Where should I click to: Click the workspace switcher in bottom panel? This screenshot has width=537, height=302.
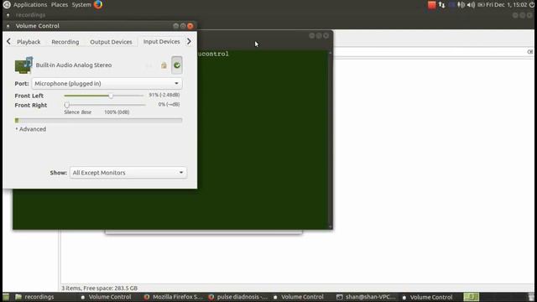coord(472,297)
